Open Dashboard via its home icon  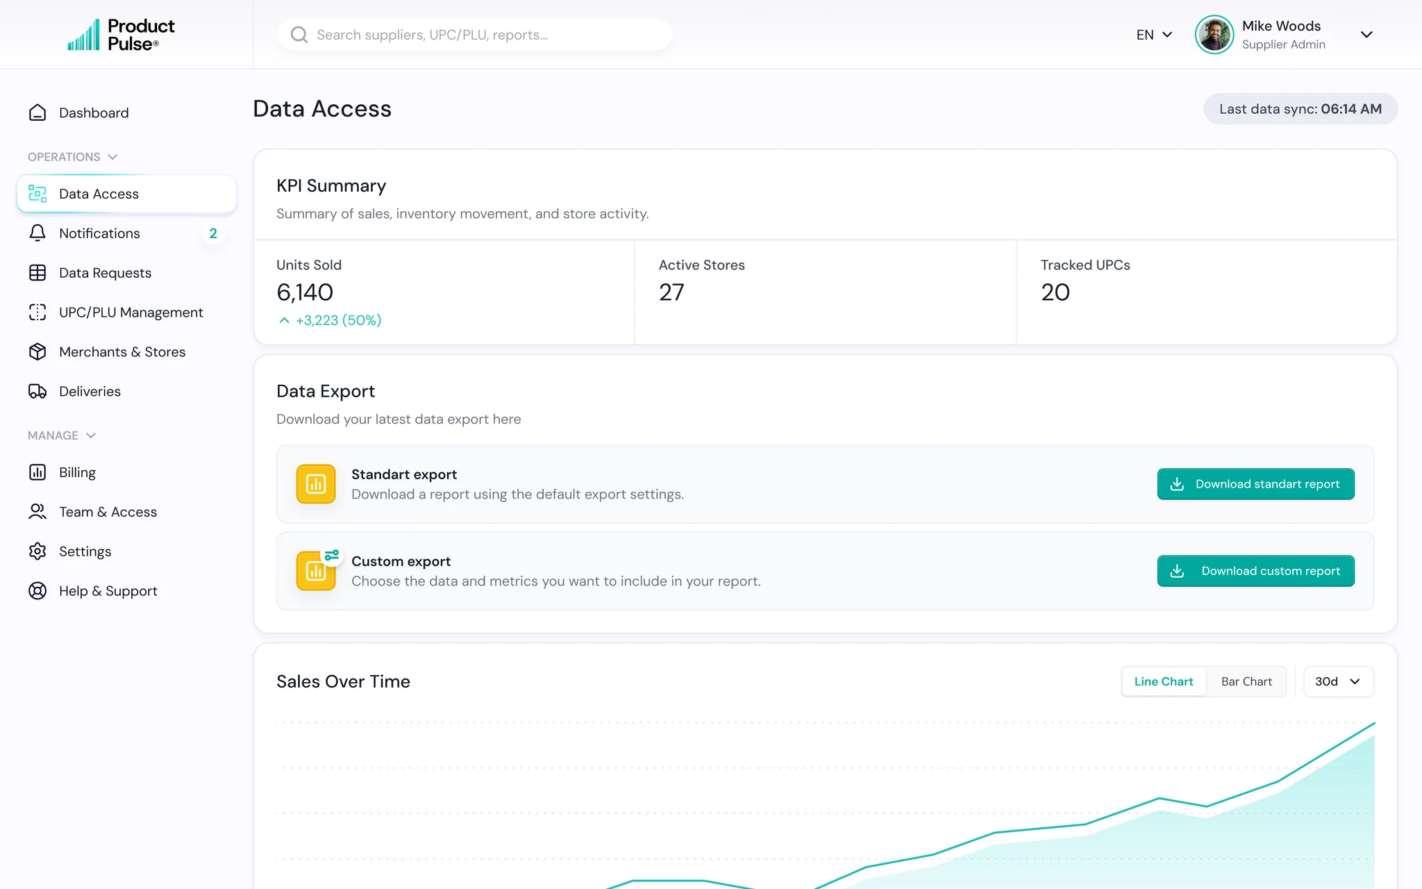click(37, 113)
